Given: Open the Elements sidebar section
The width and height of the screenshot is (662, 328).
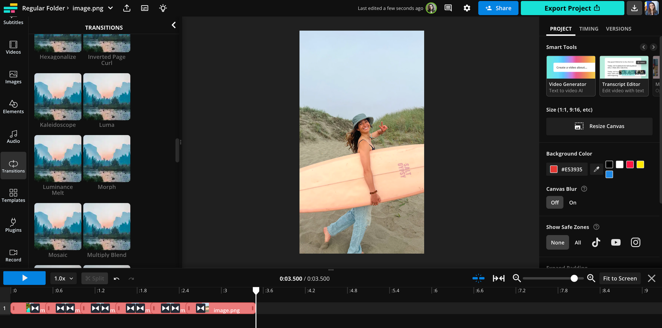Looking at the screenshot, I should [x=13, y=107].
